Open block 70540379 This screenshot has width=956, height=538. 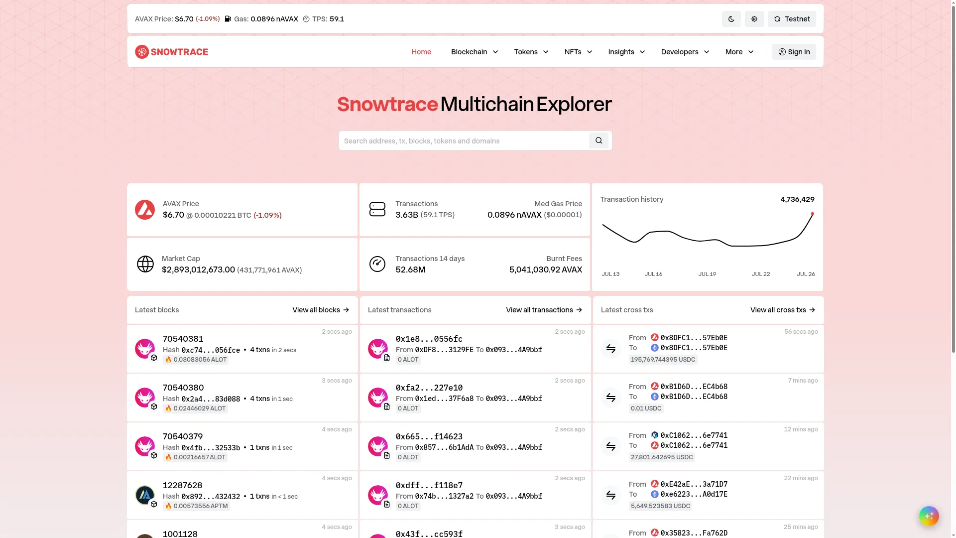[x=182, y=436]
